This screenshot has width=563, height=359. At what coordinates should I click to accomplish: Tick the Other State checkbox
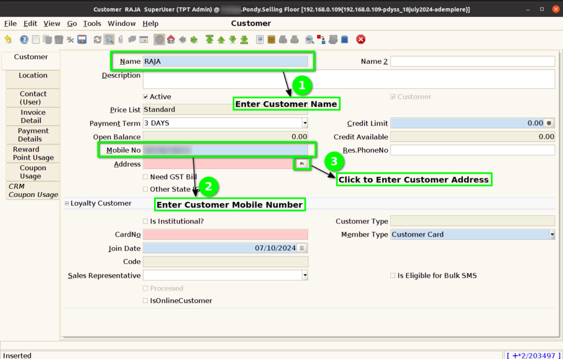click(145, 189)
